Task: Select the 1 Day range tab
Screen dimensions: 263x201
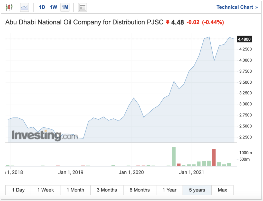Action: point(18,190)
